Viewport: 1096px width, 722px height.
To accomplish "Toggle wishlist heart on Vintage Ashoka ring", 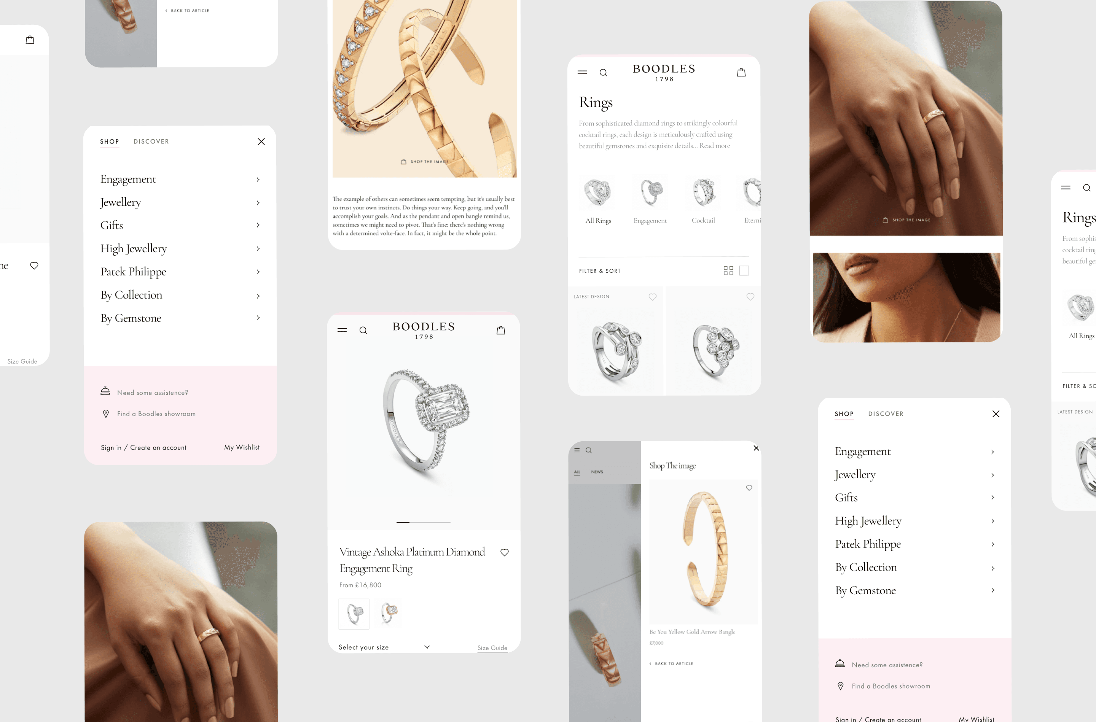I will pyautogui.click(x=506, y=553).
